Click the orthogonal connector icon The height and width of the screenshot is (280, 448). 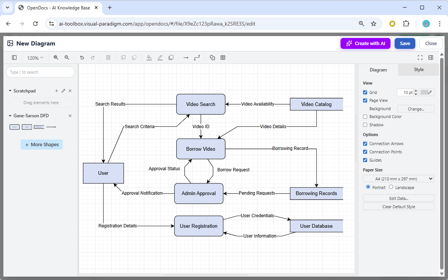[x=197, y=58]
